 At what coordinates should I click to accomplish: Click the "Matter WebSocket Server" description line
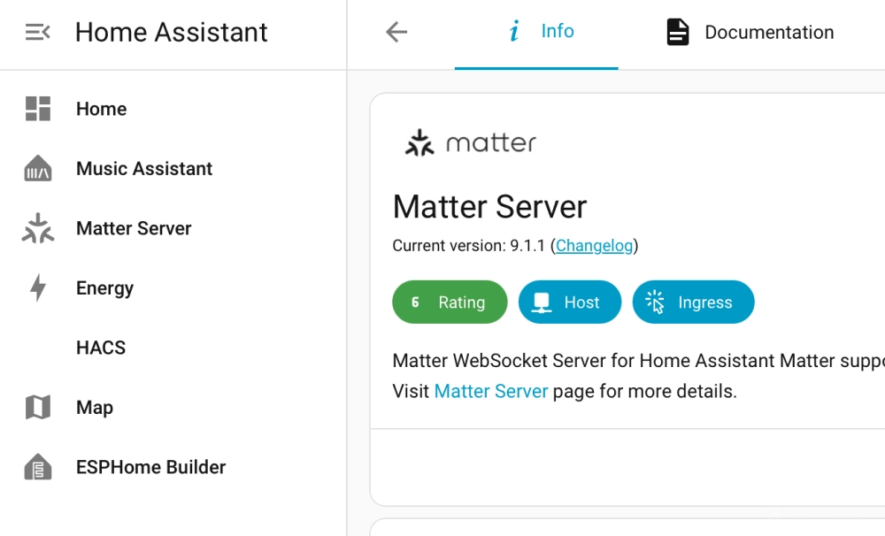(x=638, y=361)
